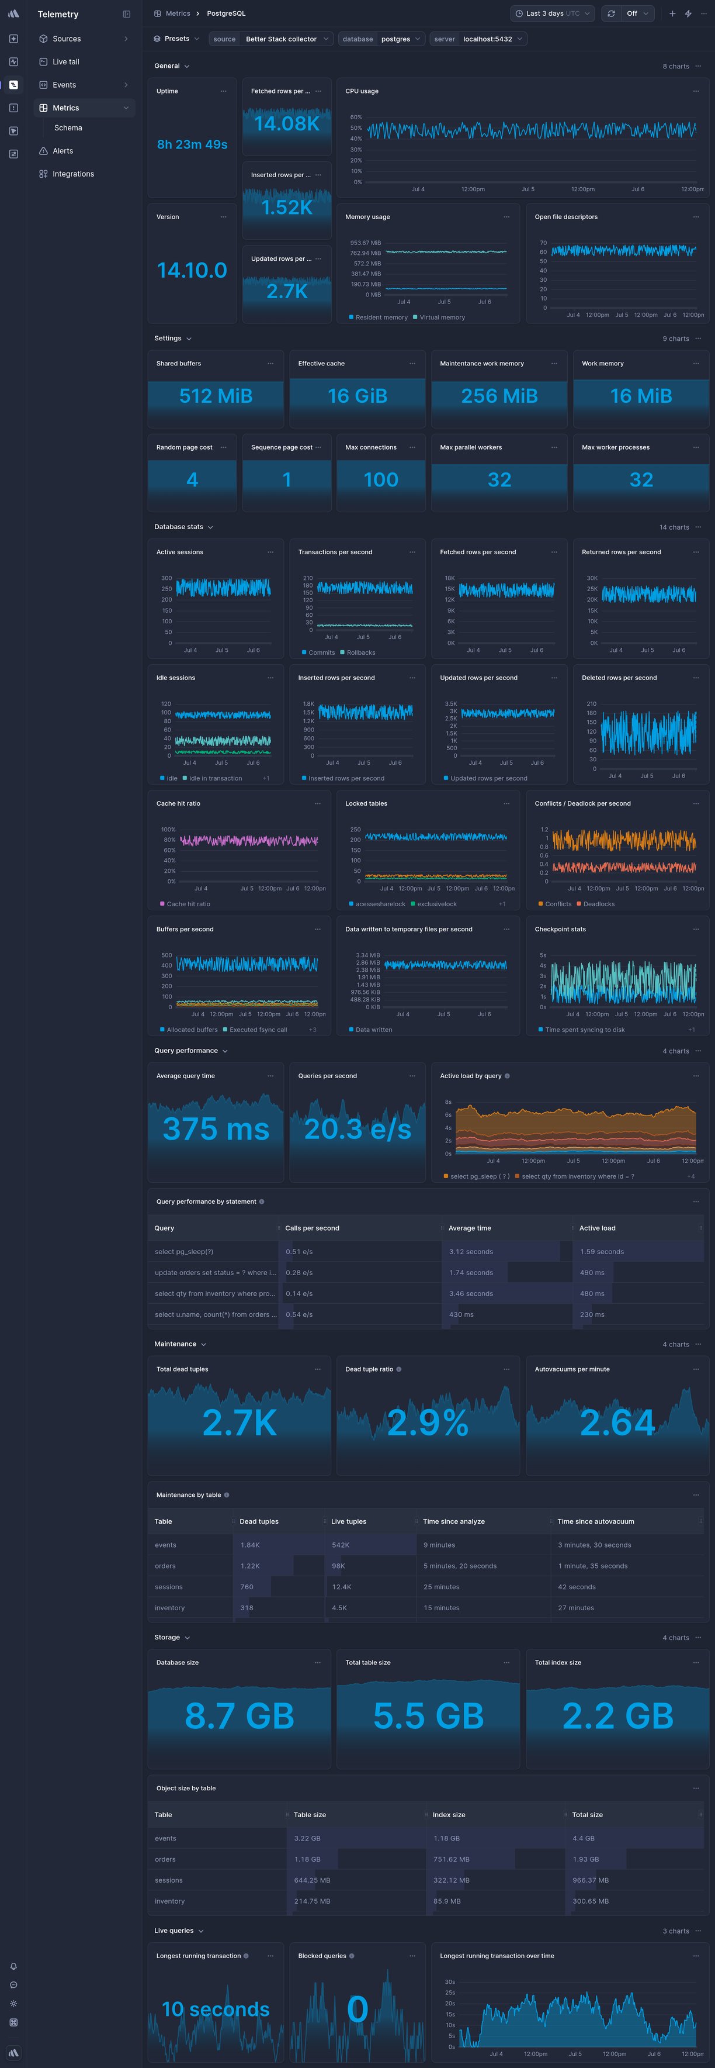Click info icon beside Query performance by statement
The height and width of the screenshot is (2068, 715).
point(262,1202)
